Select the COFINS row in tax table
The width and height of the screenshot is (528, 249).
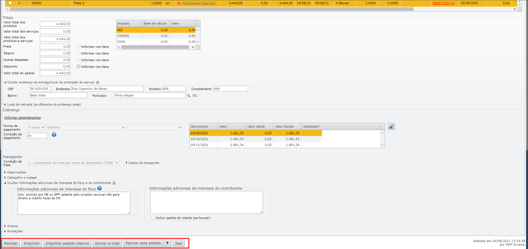point(156,36)
